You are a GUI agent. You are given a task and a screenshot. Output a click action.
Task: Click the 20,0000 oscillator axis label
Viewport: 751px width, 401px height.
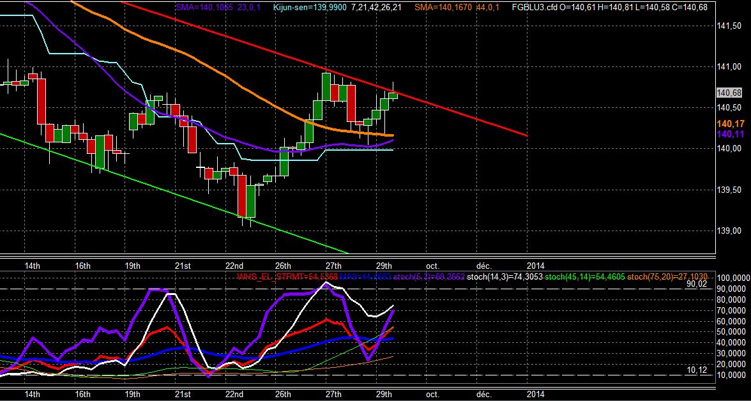(731, 365)
